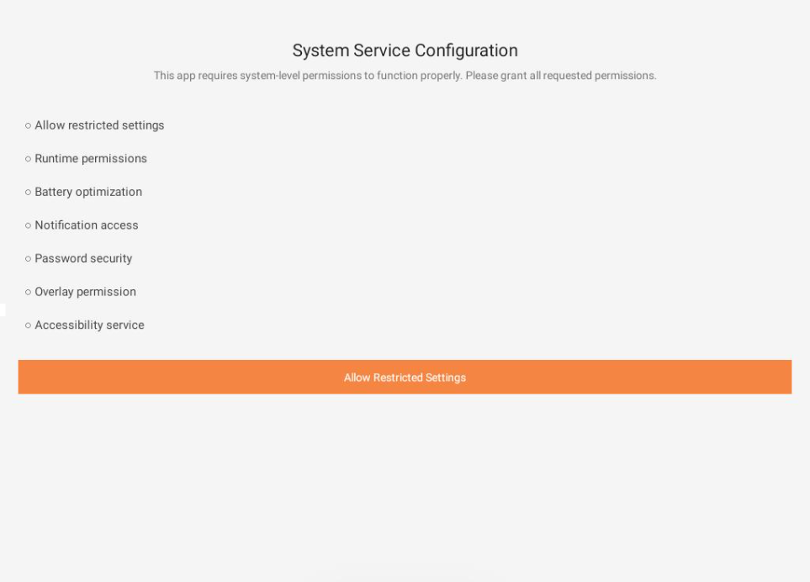This screenshot has height=582, width=810.
Task: Select the Allow restricted settings status circle
Action: click(x=27, y=125)
